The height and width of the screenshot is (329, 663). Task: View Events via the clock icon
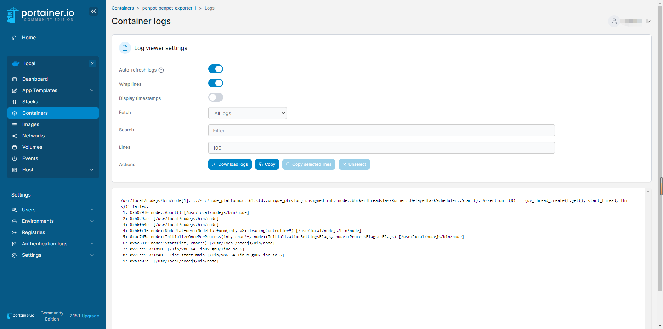(x=14, y=158)
